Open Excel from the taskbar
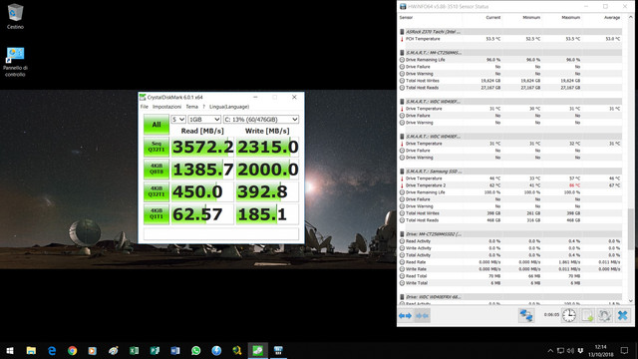 [134, 350]
